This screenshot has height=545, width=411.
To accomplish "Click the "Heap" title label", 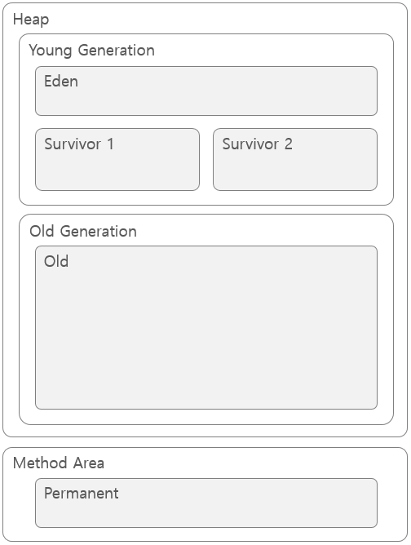I will (31, 20).
